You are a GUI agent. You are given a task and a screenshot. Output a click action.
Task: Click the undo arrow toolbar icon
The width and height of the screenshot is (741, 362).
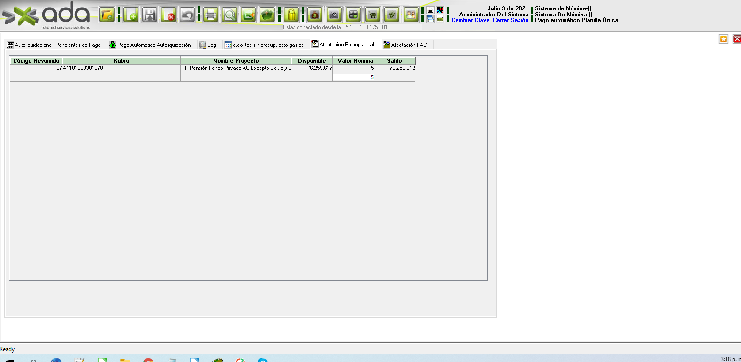(187, 15)
